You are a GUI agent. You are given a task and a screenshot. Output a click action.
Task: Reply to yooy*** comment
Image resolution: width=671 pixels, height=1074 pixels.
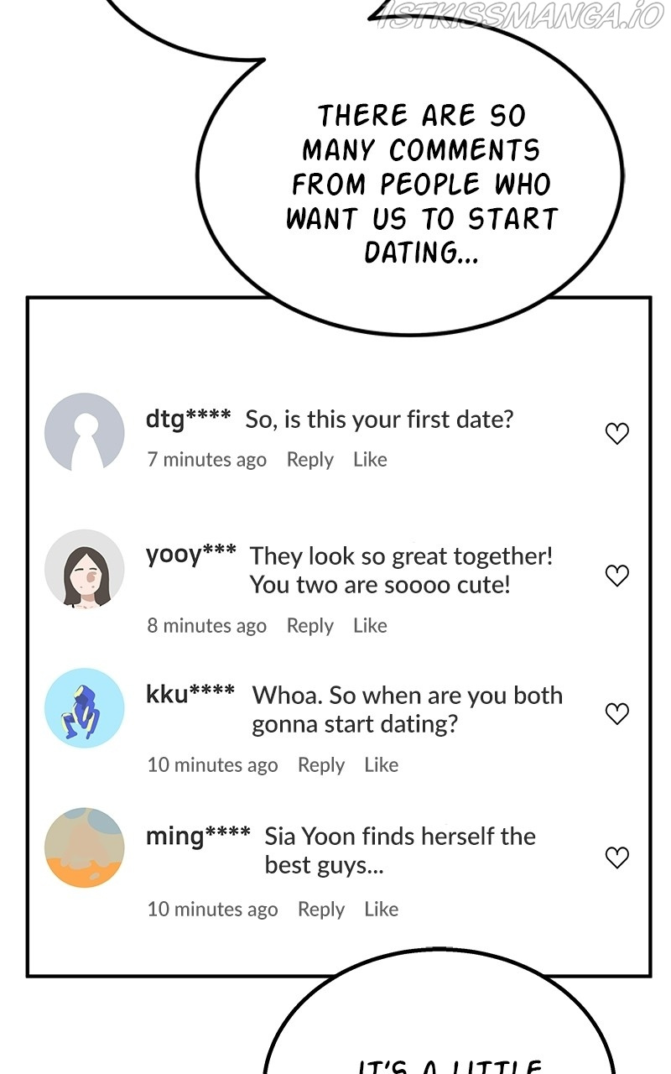(x=309, y=626)
